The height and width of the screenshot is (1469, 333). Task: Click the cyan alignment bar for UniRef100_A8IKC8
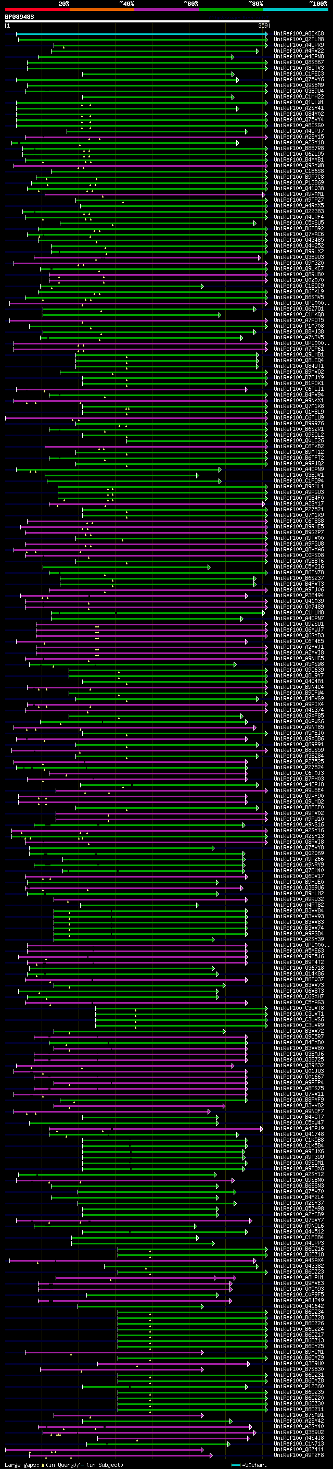click(x=142, y=34)
